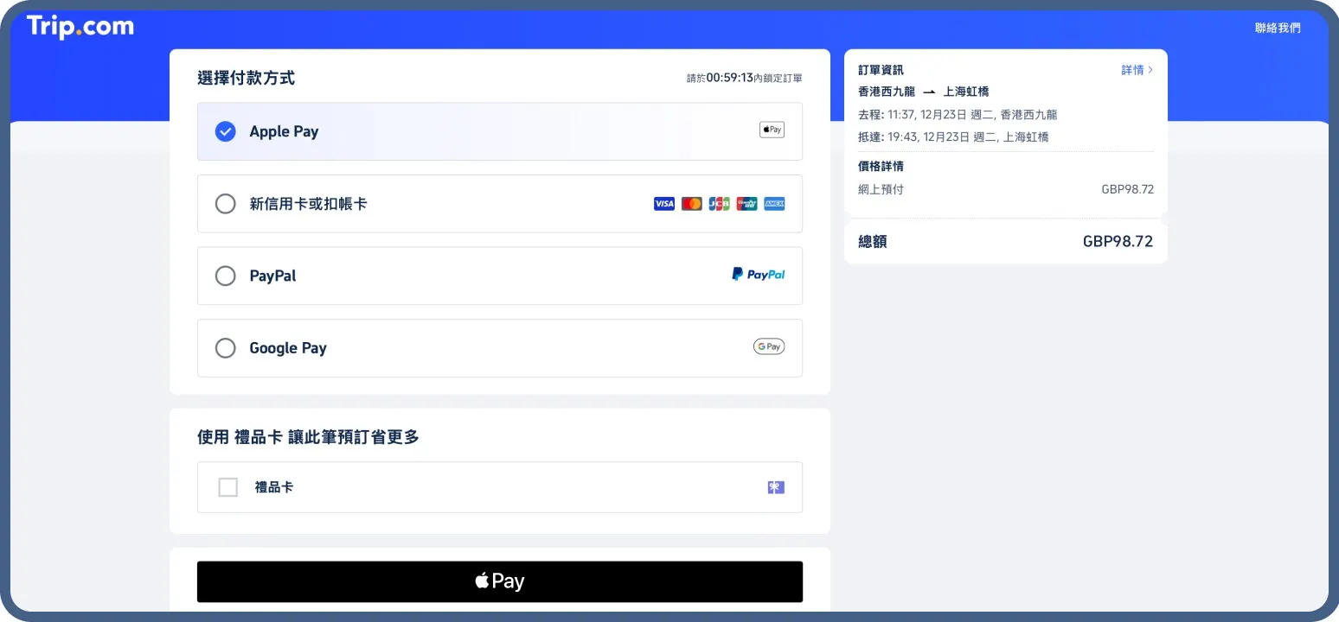The height and width of the screenshot is (622, 1339).
Task: Click the 使用 禮品卡 讓此筆預訂省更多 heading
Action: (x=308, y=437)
